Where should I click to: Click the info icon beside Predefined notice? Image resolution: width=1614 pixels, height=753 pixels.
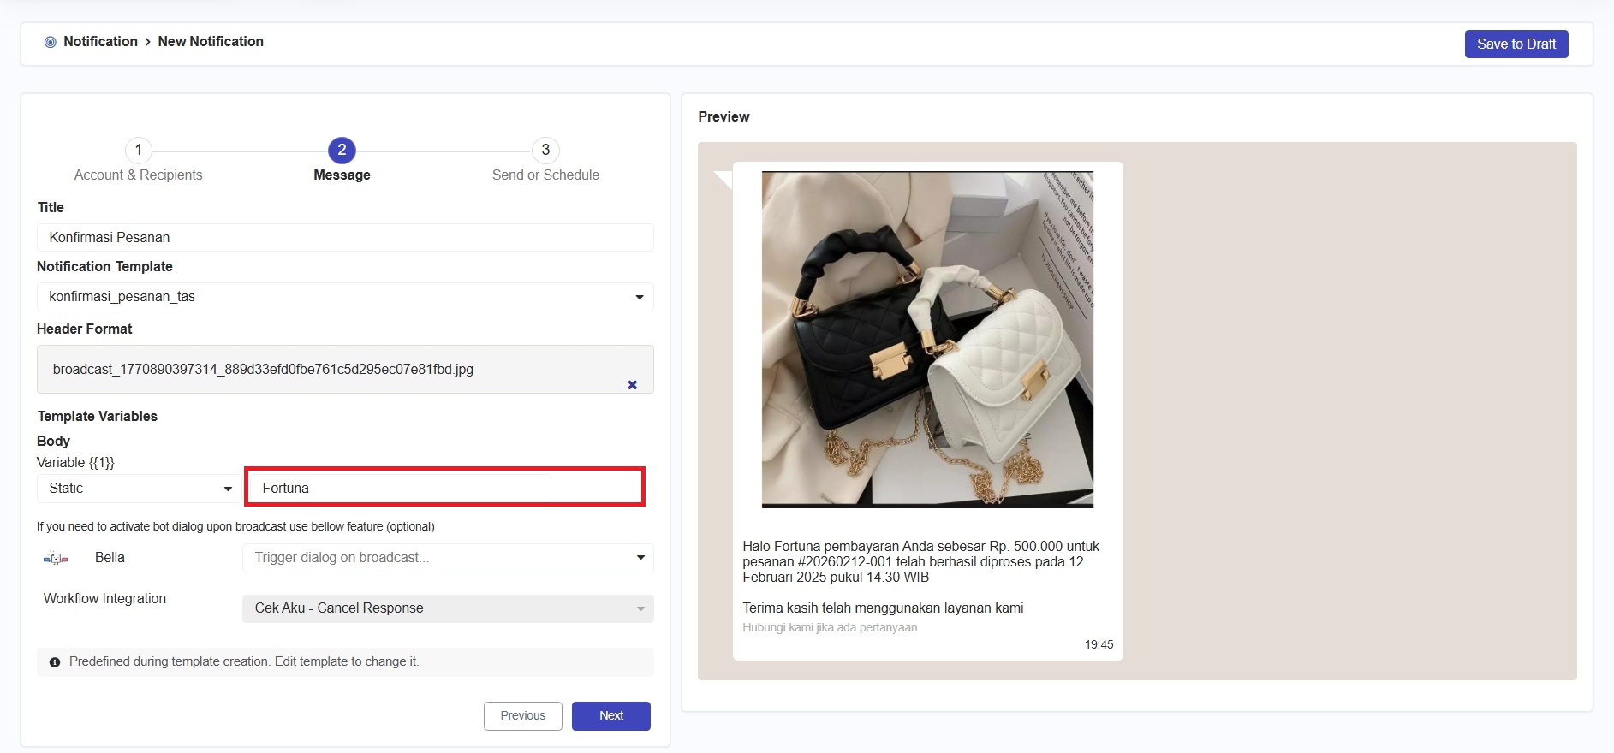click(55, 662)
